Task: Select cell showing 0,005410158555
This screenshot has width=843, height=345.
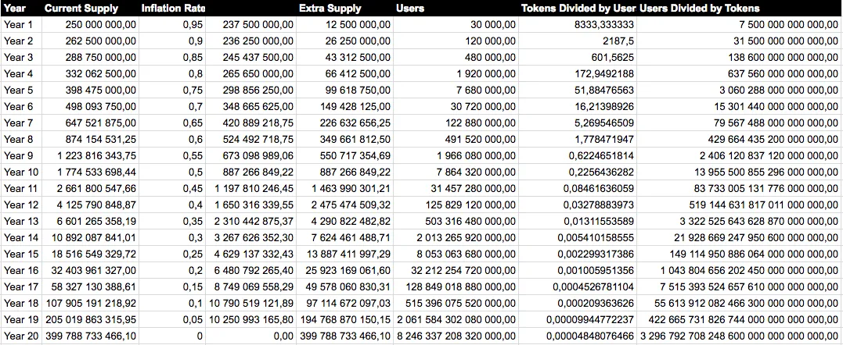Action: point(578,238)
